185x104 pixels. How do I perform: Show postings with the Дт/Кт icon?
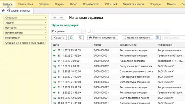click(81, 38)
